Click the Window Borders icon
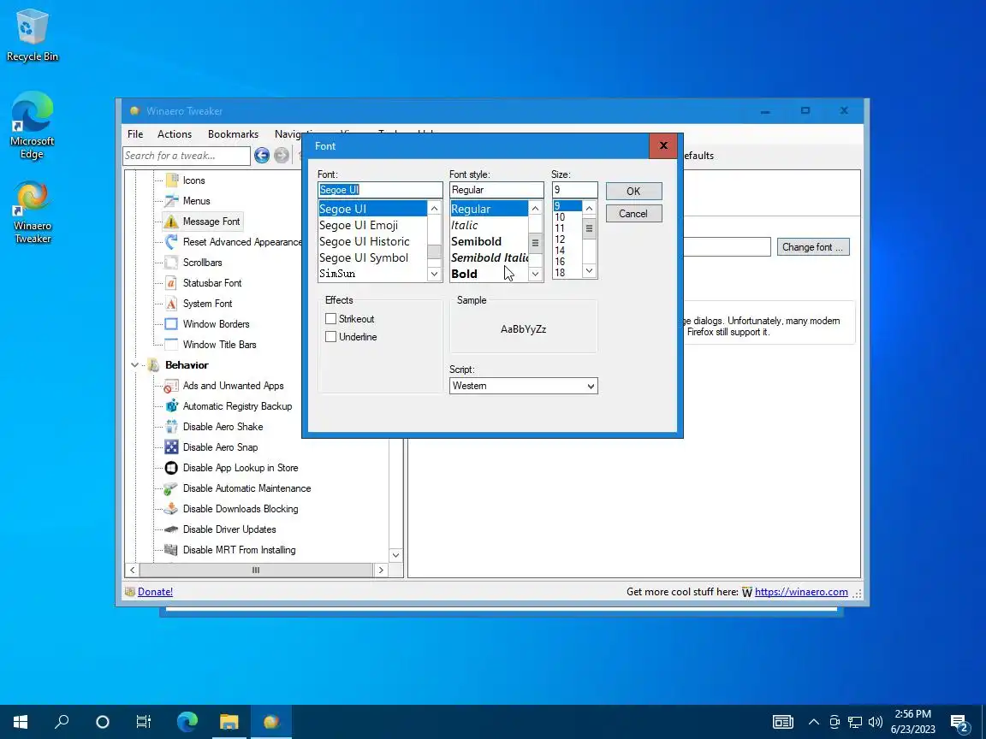 click(x=171, y=324)
